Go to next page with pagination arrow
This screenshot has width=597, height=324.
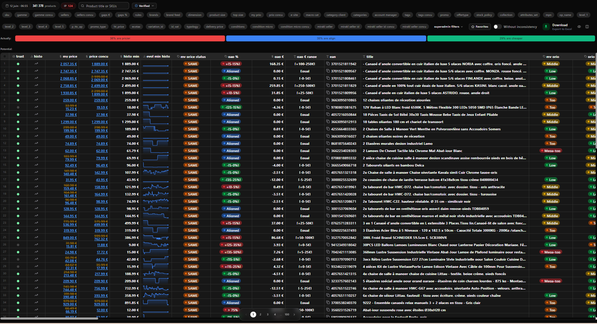coord(294,314)
